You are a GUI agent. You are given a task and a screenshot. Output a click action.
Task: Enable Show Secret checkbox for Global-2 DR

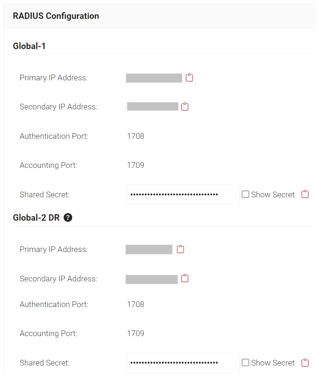246,362
